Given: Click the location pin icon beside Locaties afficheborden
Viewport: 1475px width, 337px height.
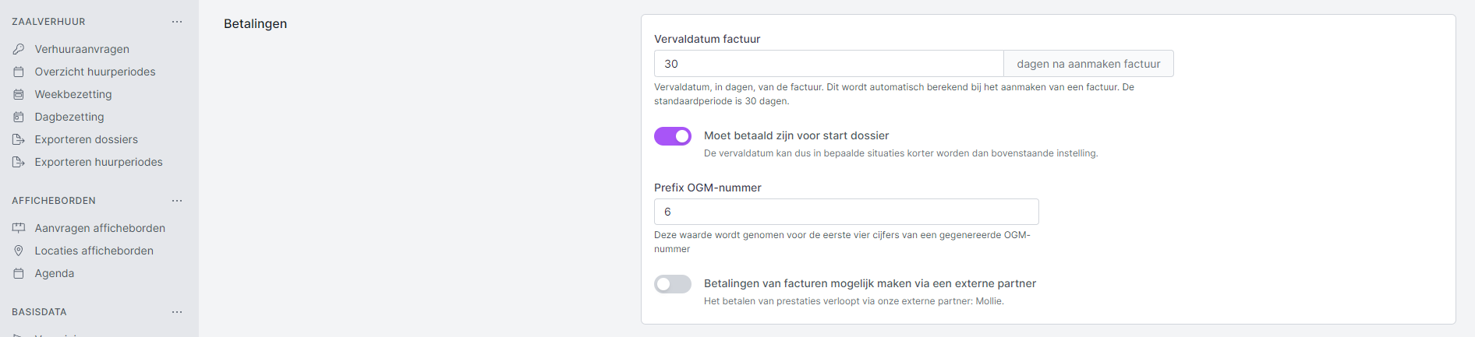Looking at the screenshot, I should tap(19, 251).
